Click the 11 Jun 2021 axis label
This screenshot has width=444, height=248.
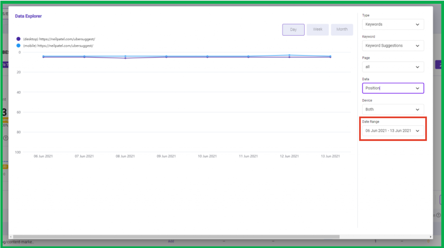[248, 156]
